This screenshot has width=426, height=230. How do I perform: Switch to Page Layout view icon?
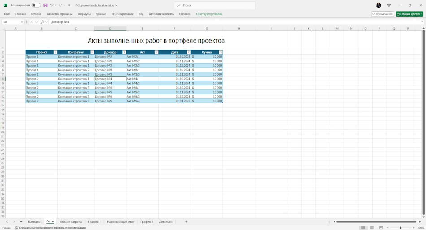pos(372,228)
